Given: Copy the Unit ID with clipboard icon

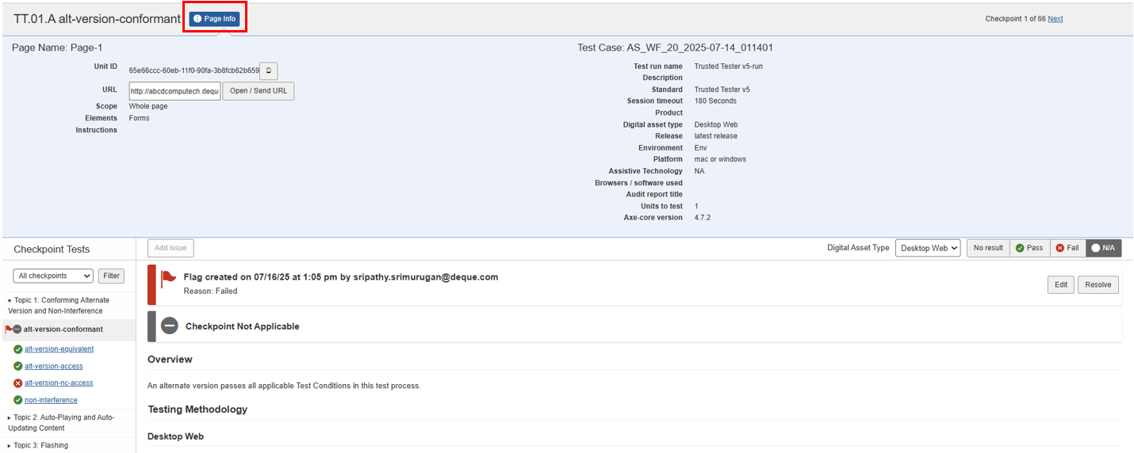Looking at the screenshot, I should pyautogui.click(x=269, y=70).
